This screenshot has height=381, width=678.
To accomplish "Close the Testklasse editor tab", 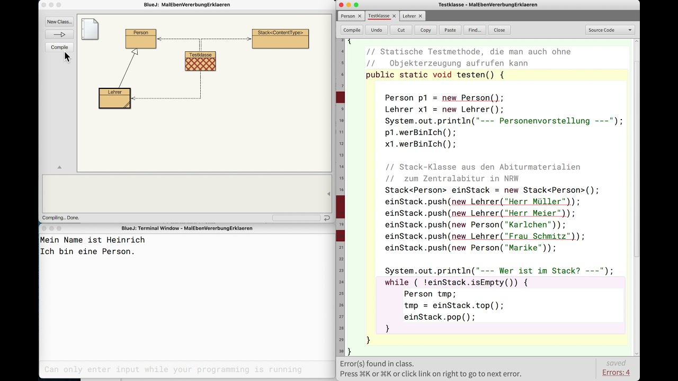I will tap(394, 16).
